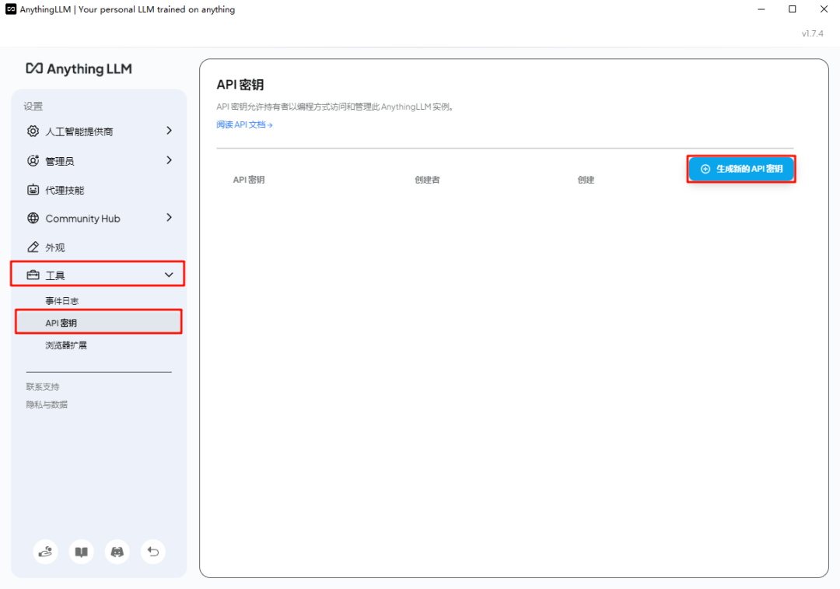The image size is (840, 589).
Task: Open the 阅读API文档 link
Action: (x=244, y=124)
